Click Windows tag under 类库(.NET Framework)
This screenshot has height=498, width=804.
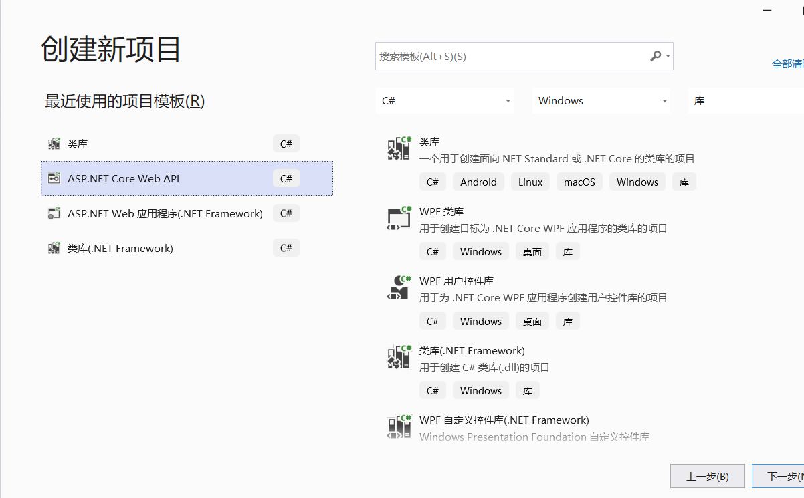[481, 390]
